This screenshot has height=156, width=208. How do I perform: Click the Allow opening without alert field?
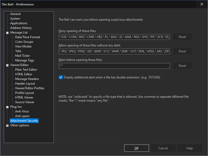[x=114, y=51]
